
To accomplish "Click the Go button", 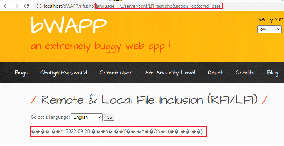I will 109,117.
